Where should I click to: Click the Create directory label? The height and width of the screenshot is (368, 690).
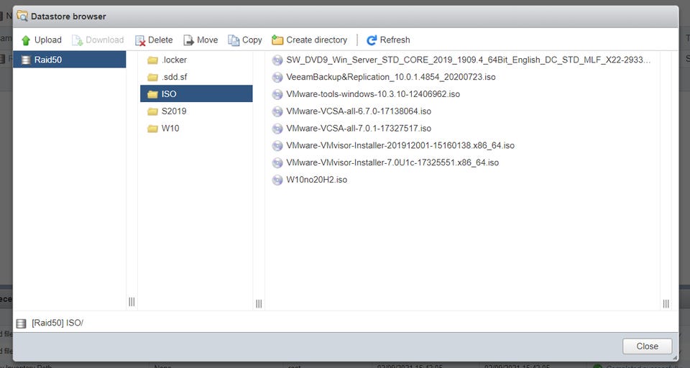pyautogui.click(x=316, y=40)
